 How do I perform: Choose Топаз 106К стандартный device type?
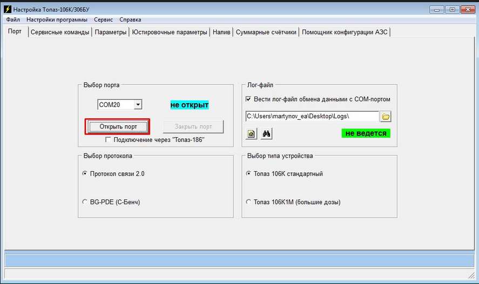[248, 173]
